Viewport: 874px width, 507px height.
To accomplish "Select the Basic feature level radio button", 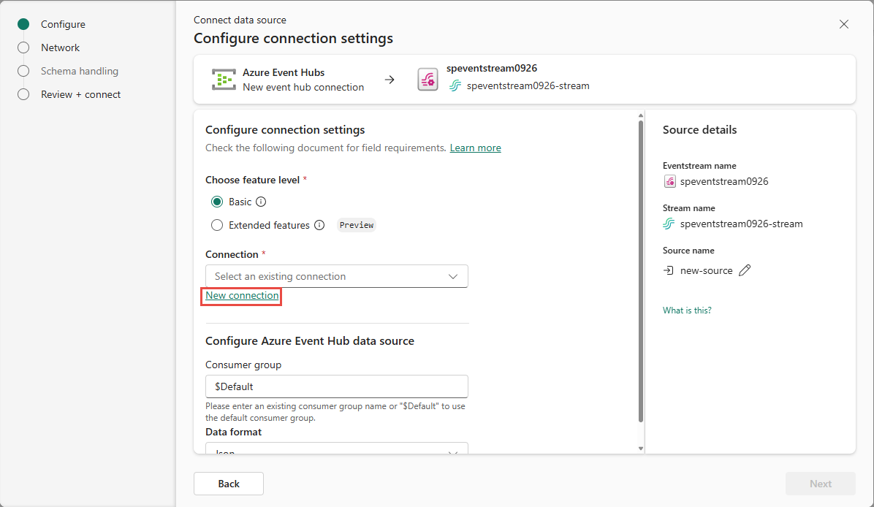I will tap(217, 202).
